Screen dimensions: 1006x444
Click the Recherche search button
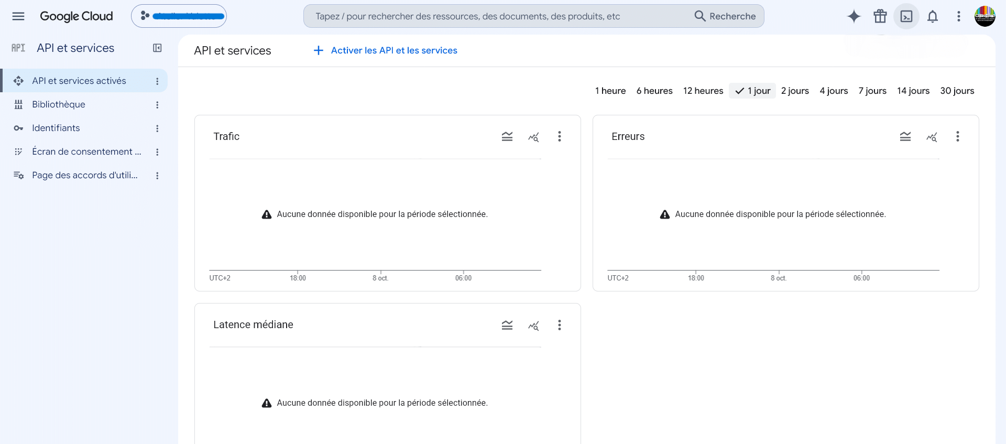pyautogui.click(x=725, y=16)
